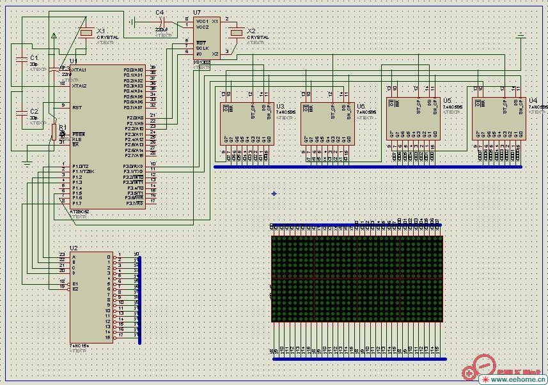Click the P1.7 pin label

77,204
